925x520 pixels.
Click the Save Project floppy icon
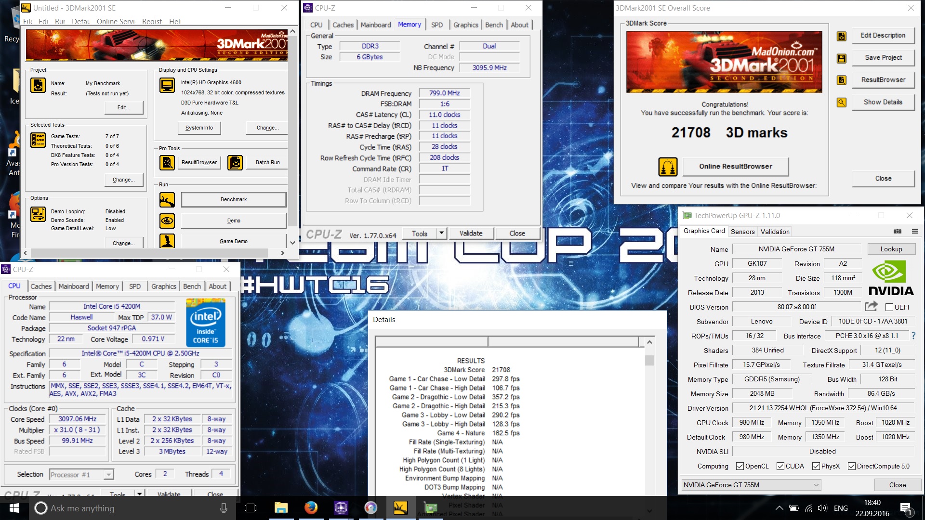(842, 58)
